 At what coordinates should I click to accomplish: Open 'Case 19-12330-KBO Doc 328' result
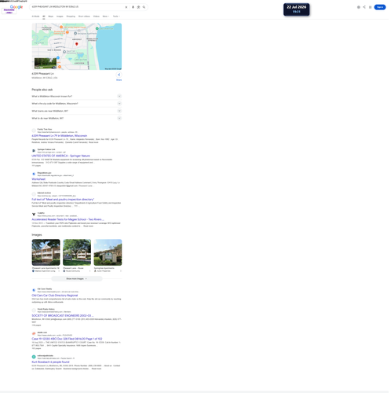(x=67, y=339)
